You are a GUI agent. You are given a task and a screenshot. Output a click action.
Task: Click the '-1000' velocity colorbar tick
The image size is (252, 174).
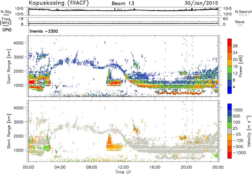[239, 153]
